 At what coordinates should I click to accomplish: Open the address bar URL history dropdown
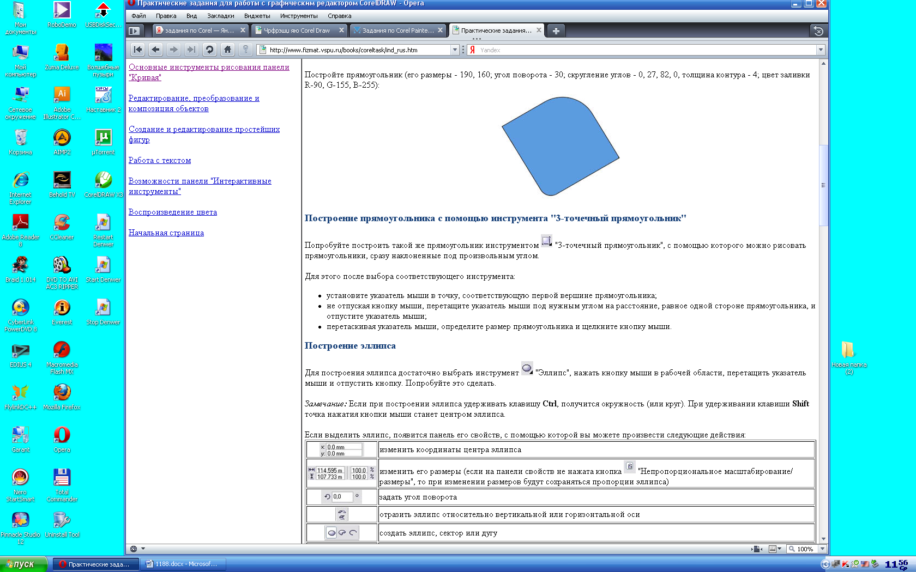click(x=455, y=50)
